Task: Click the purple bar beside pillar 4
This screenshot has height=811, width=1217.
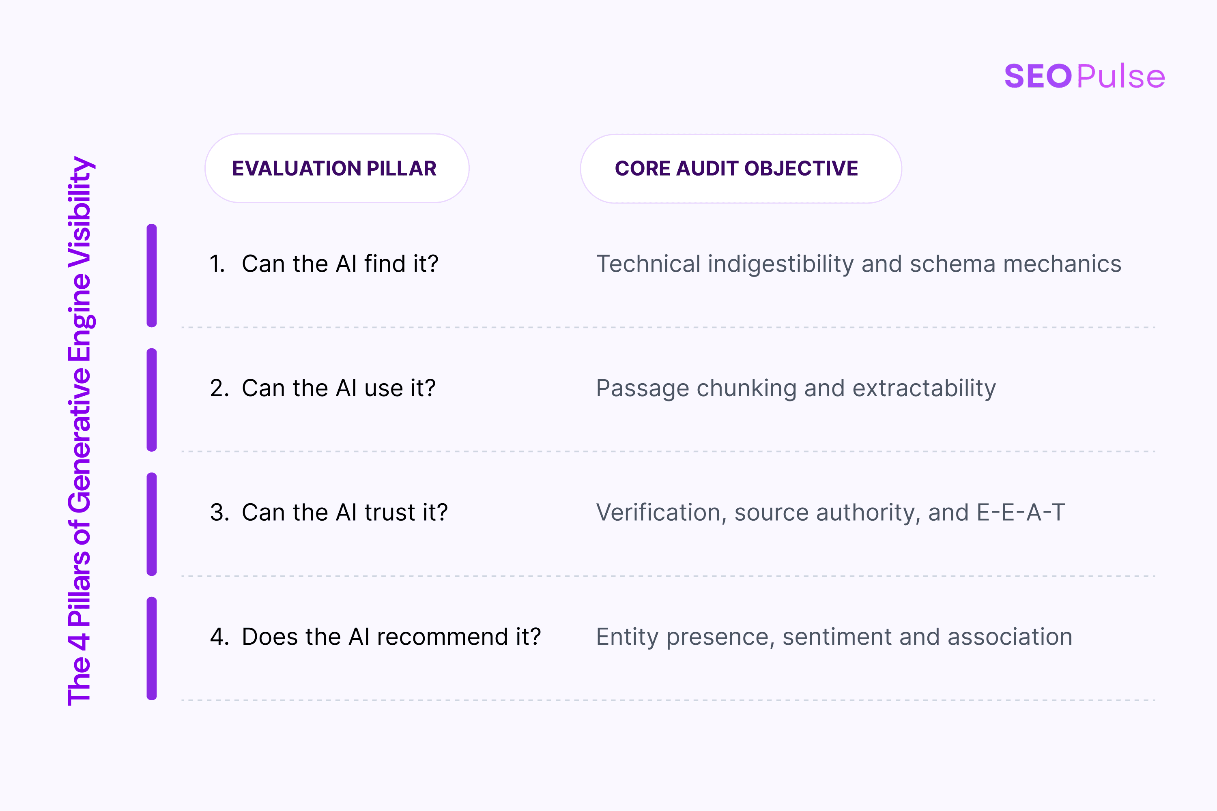Action: point(152,648)
